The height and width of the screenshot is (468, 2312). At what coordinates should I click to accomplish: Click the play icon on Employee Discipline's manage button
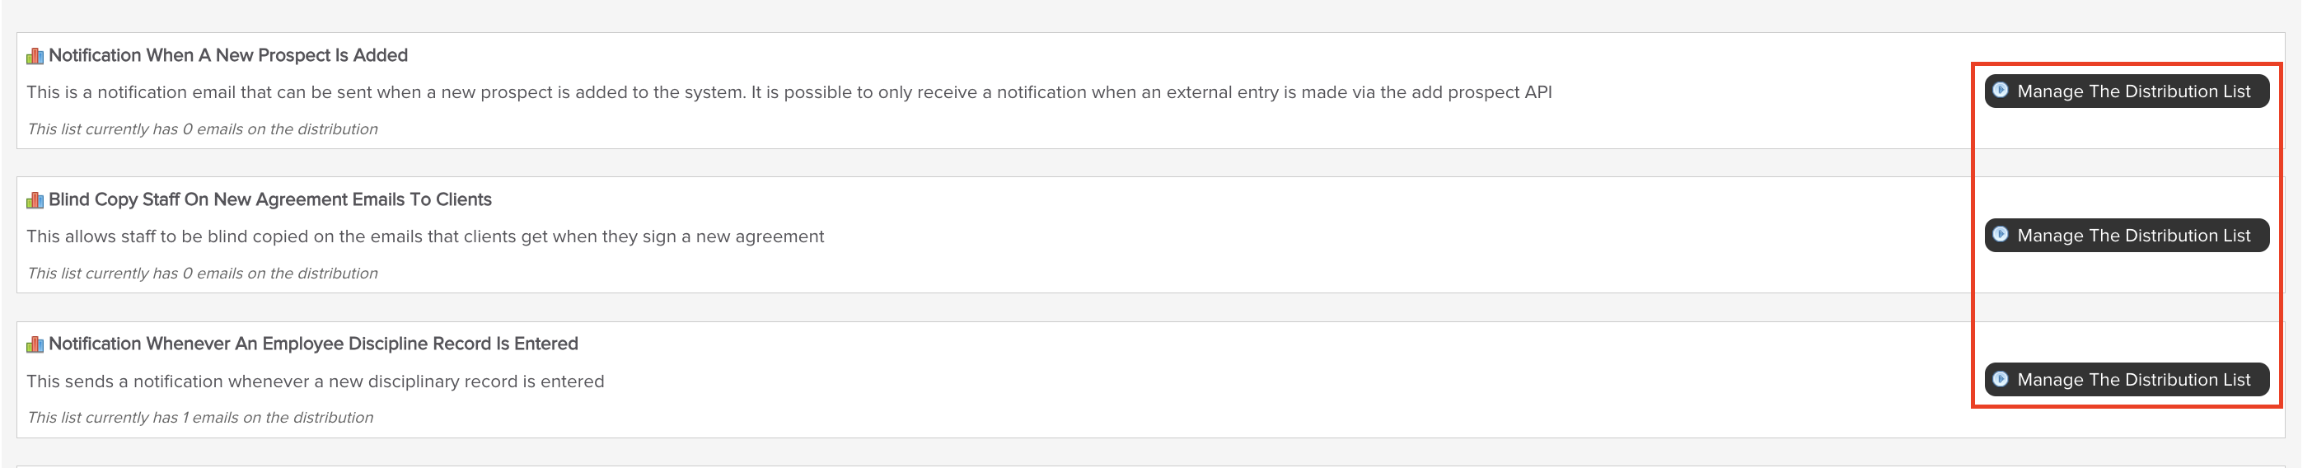click(x=2001, y=379)
